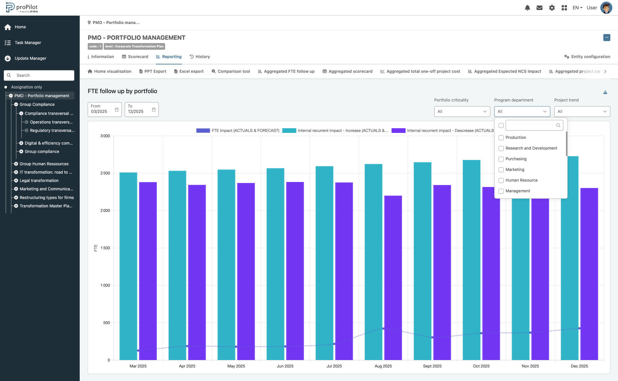The image size is (618, 381).
Task: Switch to the Information tab
Action: click(x=101, y=57)
